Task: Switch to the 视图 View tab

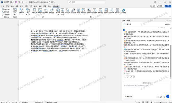Action: coord(45,6)
